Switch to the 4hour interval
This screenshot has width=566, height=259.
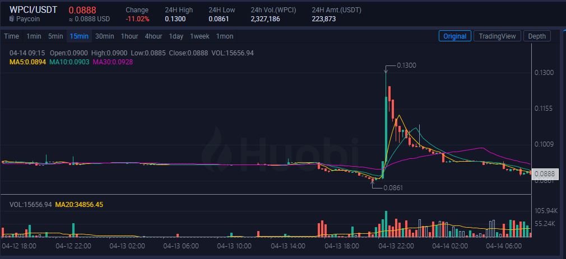tap(154, 36)
